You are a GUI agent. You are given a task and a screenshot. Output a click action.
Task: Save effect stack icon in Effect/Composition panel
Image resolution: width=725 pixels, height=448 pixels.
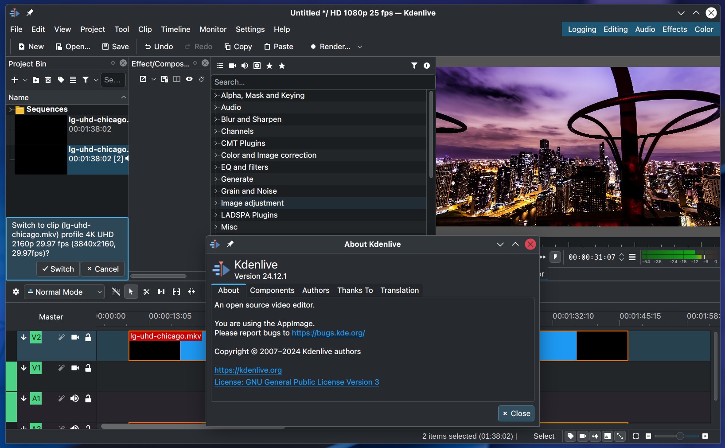point(164,79)
